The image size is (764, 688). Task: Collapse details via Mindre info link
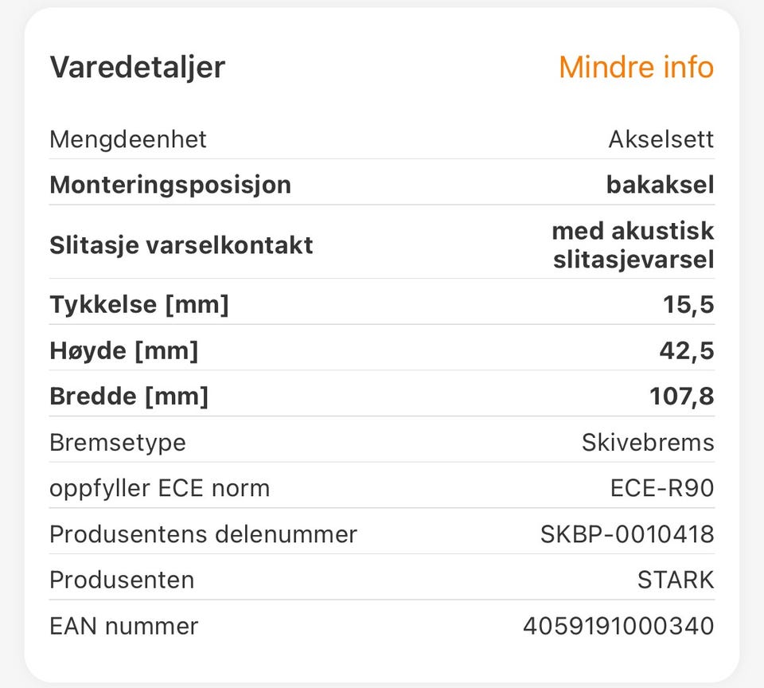coord(637,67)
